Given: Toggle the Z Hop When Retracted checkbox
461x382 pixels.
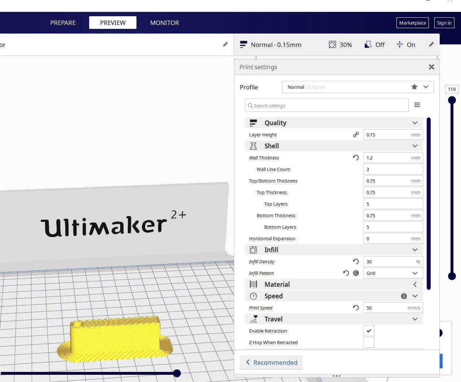Looking at the screenshot, I should pos(369,342).
